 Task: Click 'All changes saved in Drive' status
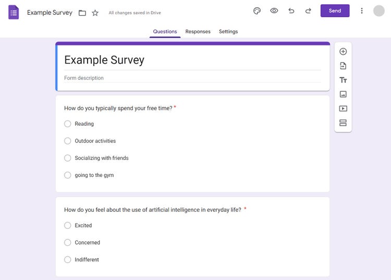click(135, 13)
